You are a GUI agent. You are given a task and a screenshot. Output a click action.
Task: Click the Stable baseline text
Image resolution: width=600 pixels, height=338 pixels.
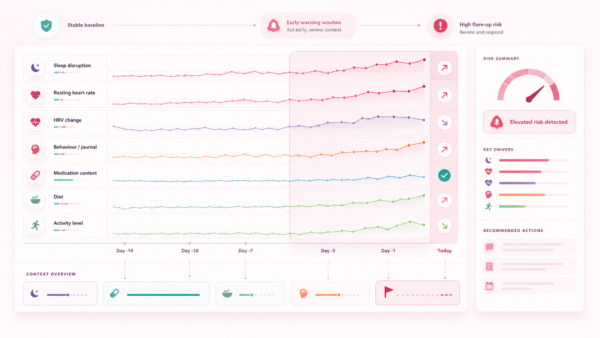pos(86,25)
